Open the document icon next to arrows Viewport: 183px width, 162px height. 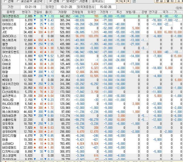click(134, 1)
